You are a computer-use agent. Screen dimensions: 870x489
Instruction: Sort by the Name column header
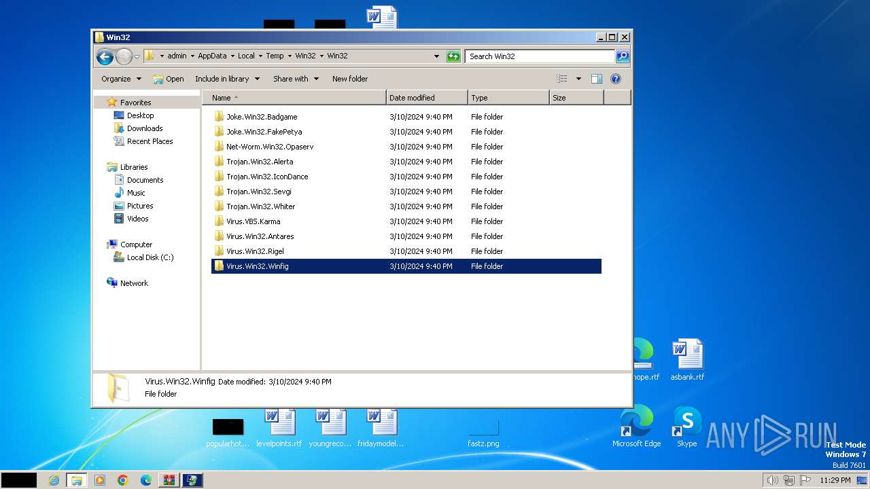click(x=294, y=98)
